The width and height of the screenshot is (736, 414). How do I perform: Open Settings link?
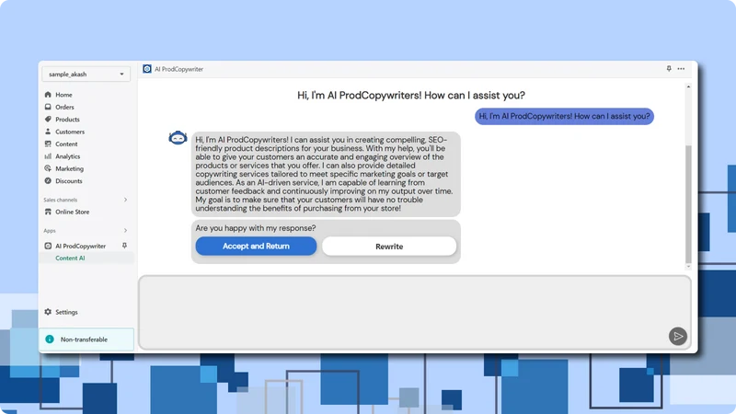tap(66, 312)
